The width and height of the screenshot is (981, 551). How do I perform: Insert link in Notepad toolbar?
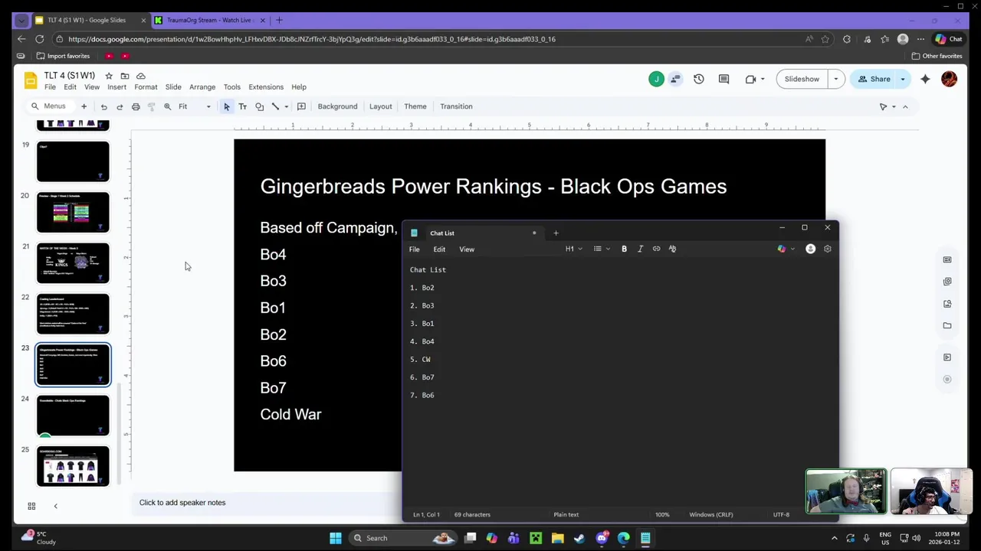[656, 249]
